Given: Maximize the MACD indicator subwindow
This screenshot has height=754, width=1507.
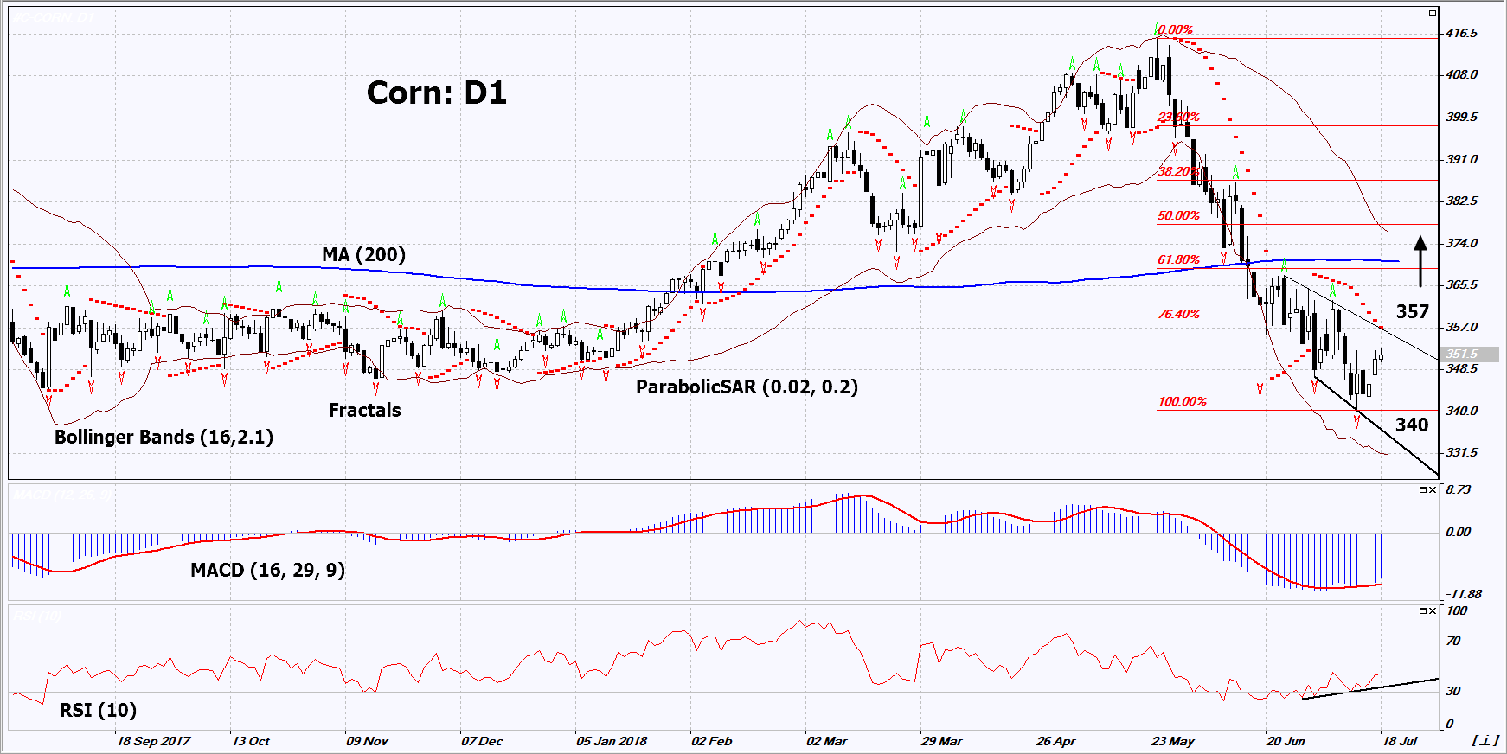Looking at the screenshot, I should (x=1423, y=490).
